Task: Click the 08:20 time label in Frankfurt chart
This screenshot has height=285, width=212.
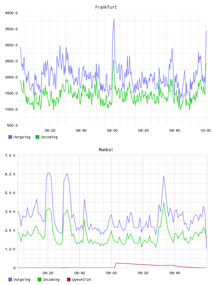Action: (50, 131)
